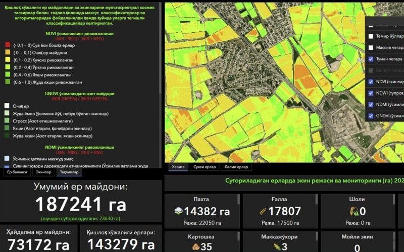Image resolution: width=404 pixels, height=252 pixels.
Task: Click the Қишлоқ хўжалиги ерлари 143279 га value
Action: coord(121,244)
